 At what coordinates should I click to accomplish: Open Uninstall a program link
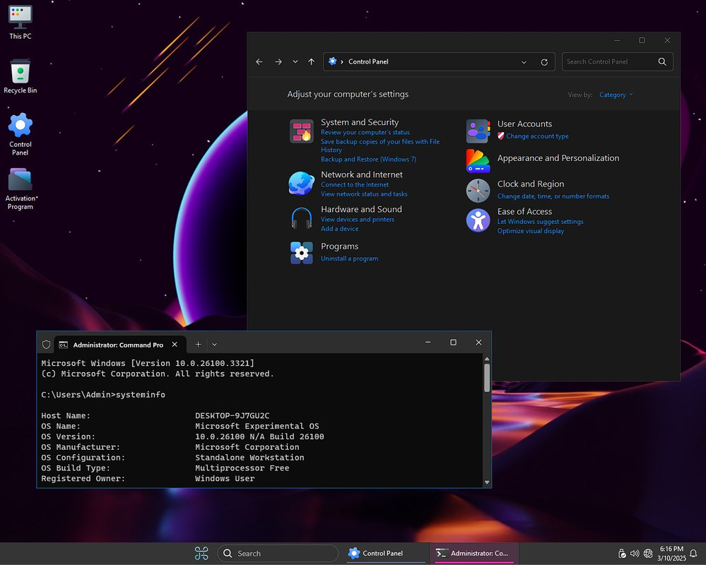(x=349, y=258)
